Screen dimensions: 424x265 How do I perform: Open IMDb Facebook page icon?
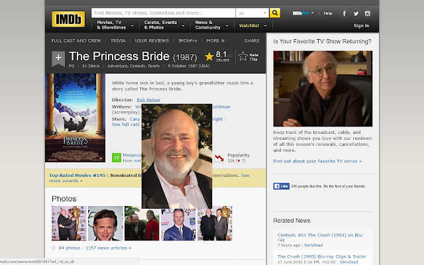coord(344,13)
